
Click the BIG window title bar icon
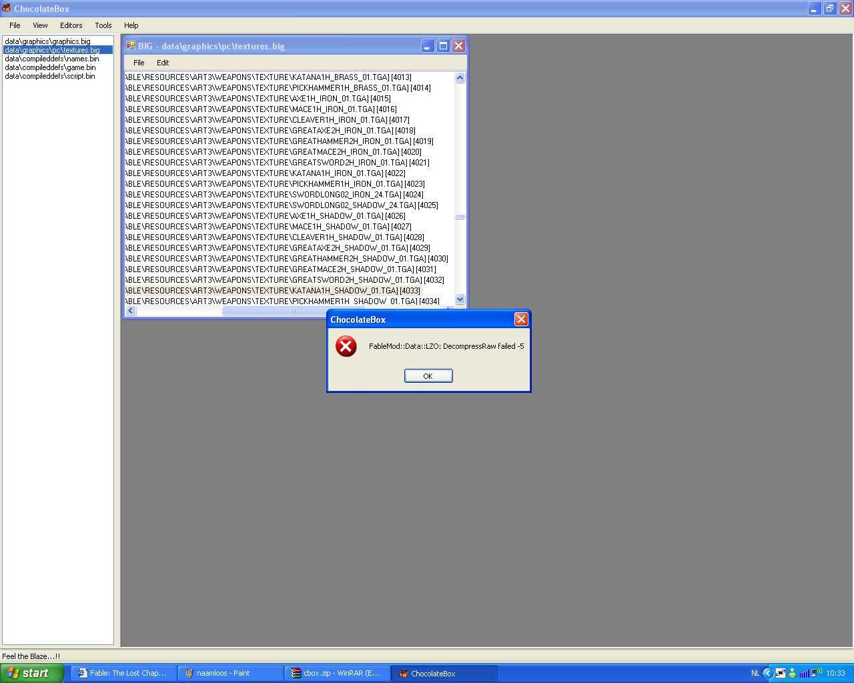tap(131, 46)
